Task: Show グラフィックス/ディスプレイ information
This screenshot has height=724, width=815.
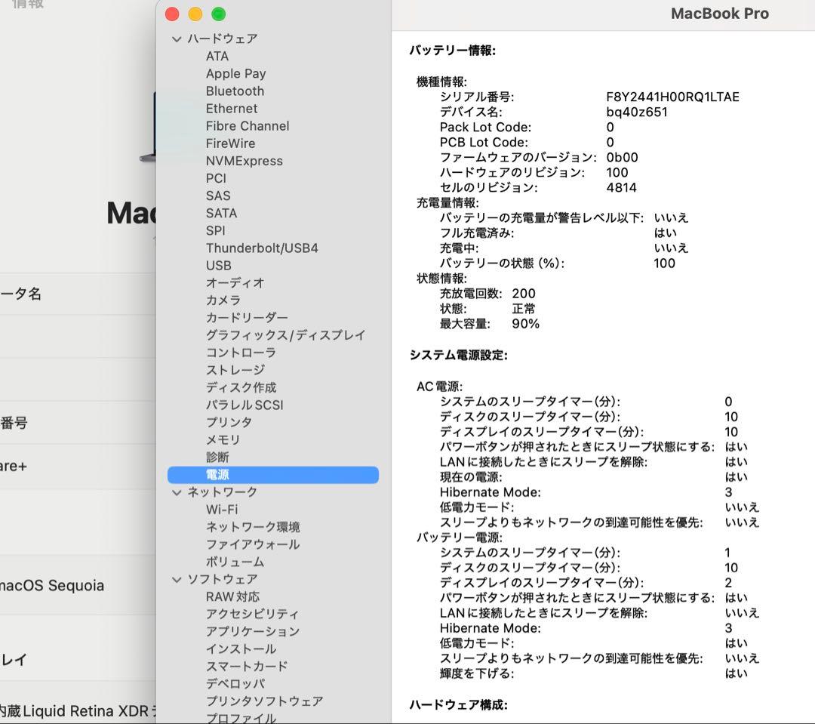Action: [x=286, y=335]
